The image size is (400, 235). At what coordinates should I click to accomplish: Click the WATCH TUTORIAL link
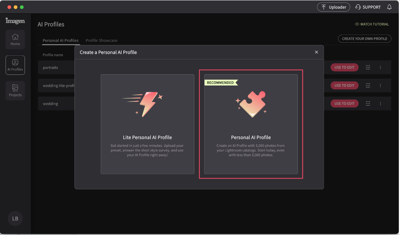[372, 24]
